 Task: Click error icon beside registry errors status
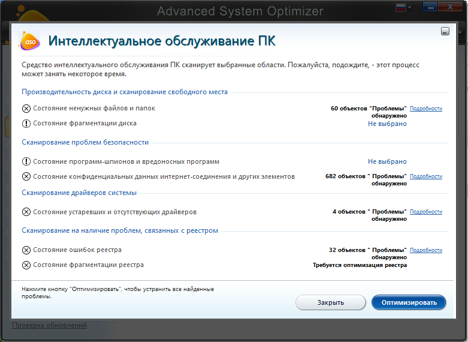coord(26,250)
